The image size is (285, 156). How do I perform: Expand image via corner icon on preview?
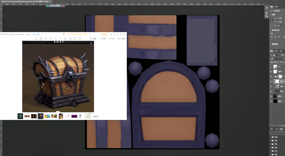tap(91, 43)
